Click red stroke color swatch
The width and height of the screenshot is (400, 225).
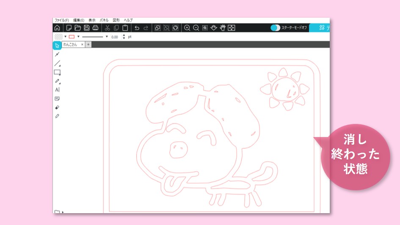72,37
